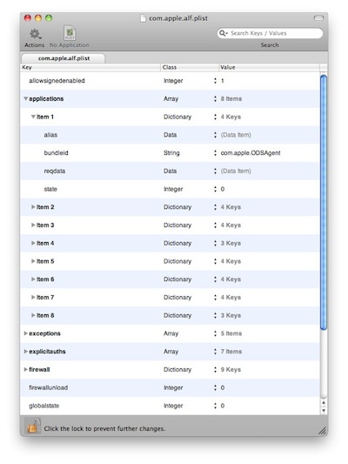This screenshot has width=348, height=464.
Task: Expand Item 3 dictionary
Action: click(33, 225)
